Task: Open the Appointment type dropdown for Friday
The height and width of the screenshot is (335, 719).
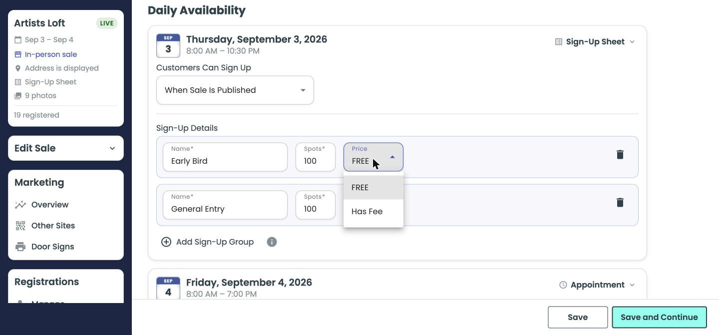Action: point(597,285)
